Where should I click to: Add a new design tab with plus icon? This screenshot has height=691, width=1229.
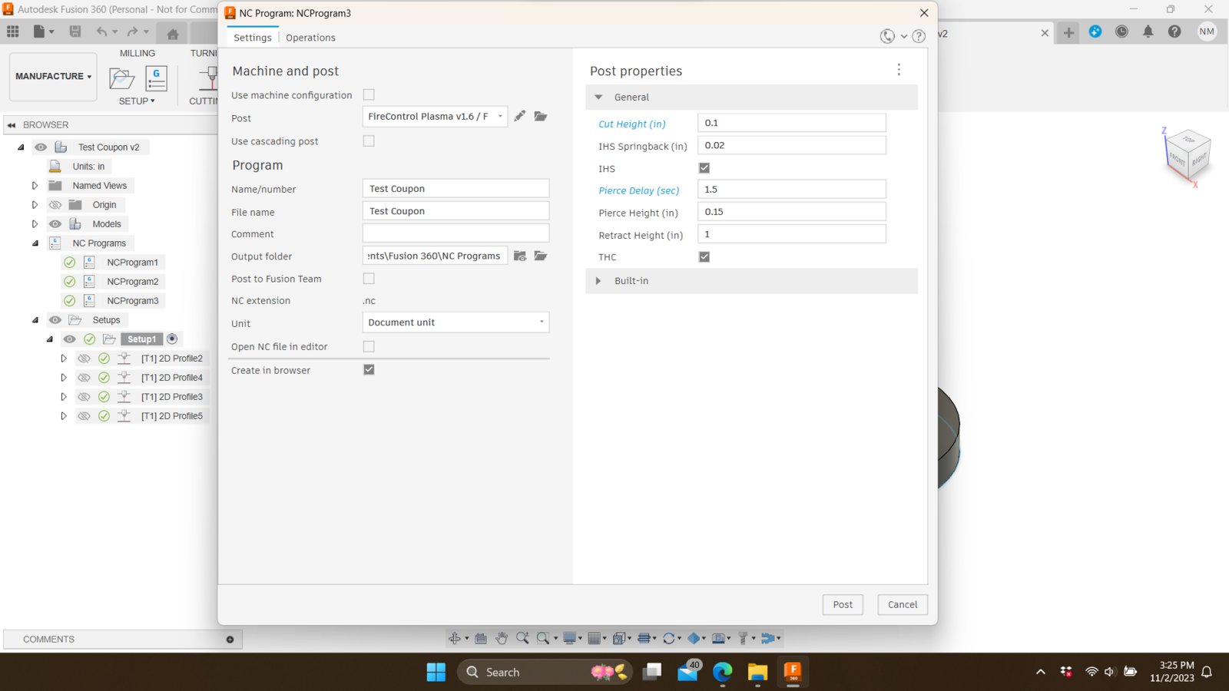pyautogui.click(x=1068, y=32)
